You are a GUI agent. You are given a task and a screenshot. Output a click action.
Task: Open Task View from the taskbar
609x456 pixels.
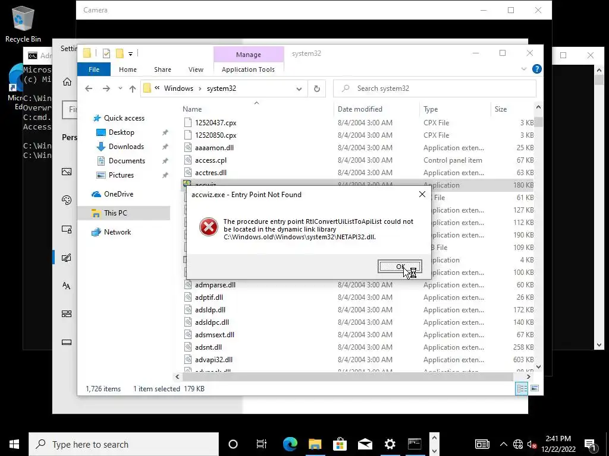pos(262,444)
